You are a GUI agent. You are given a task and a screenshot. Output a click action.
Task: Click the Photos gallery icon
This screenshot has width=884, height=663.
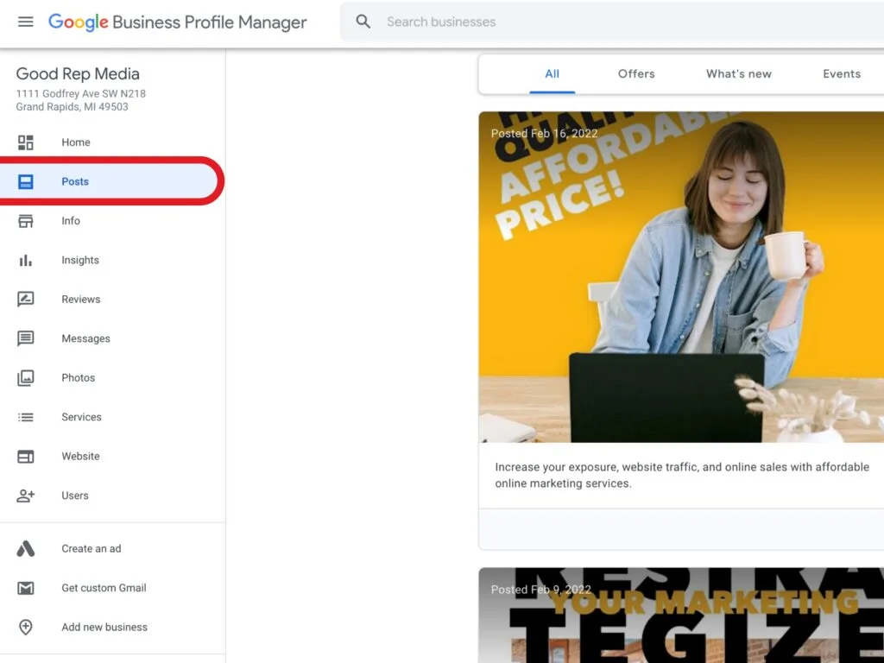click(25, 378)
